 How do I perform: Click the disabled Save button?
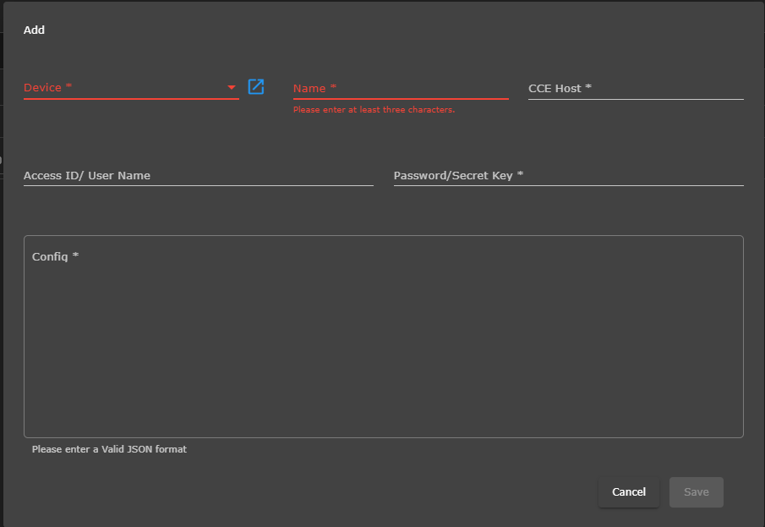pos(696,492)
